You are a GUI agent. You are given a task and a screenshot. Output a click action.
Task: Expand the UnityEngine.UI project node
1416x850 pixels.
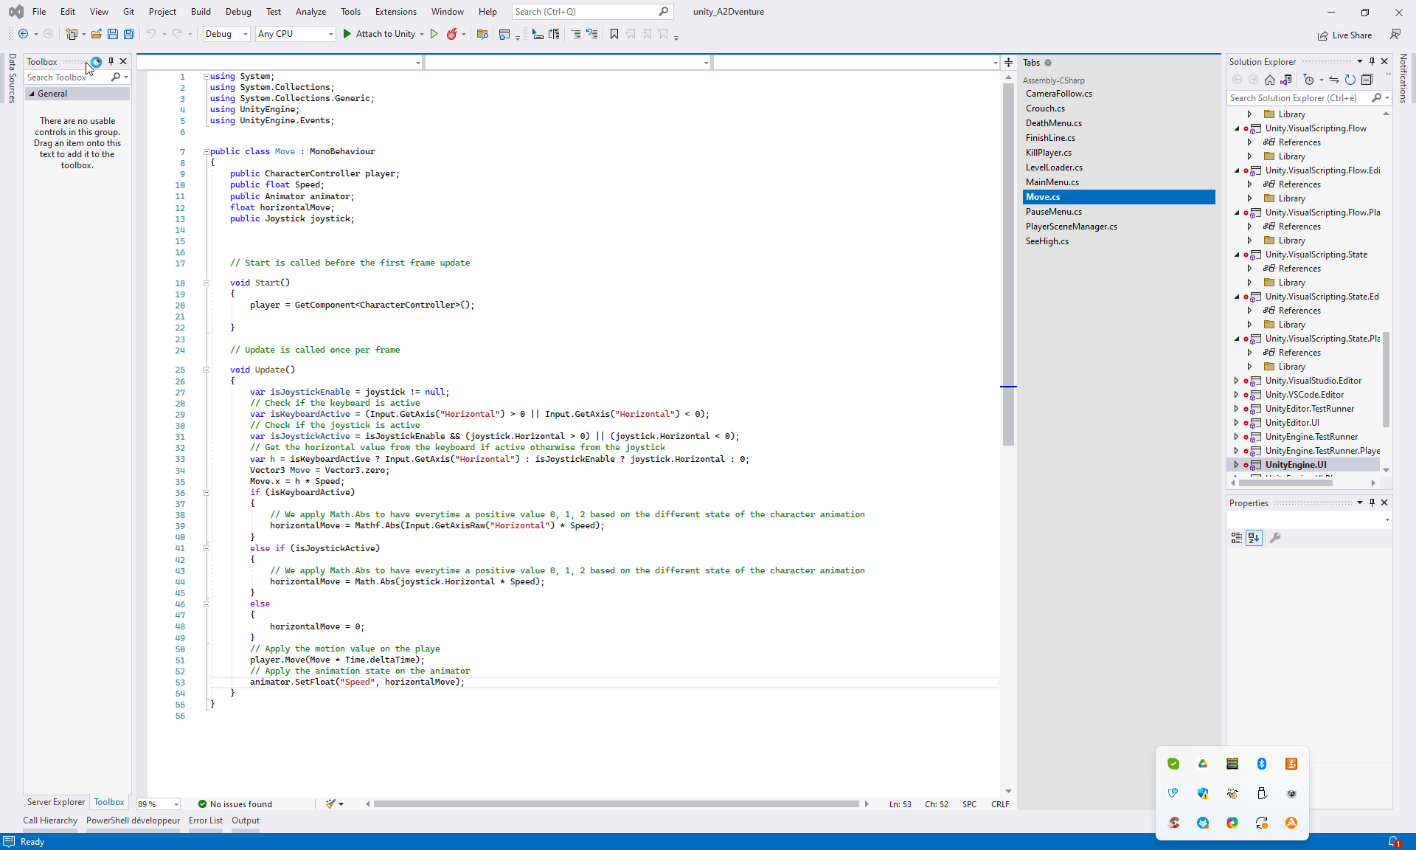(1237, 465)
